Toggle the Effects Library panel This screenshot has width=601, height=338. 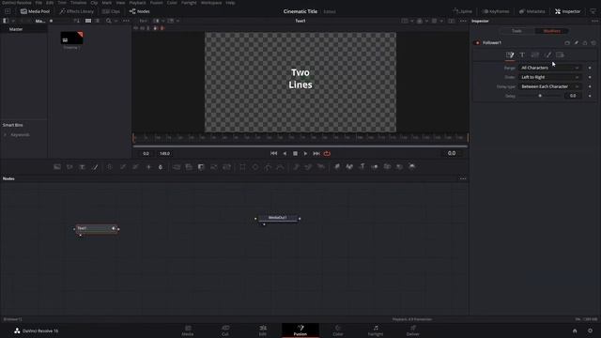coord(77,11)
